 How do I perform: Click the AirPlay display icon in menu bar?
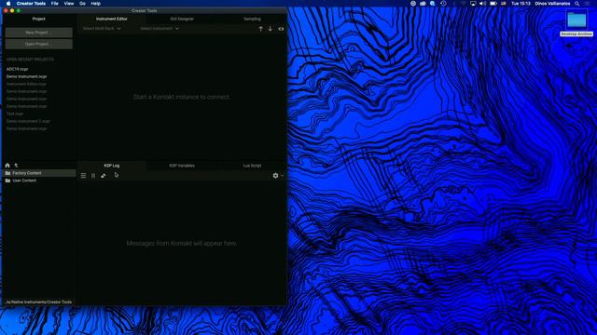pyautogui.click(x=473, y=4)
